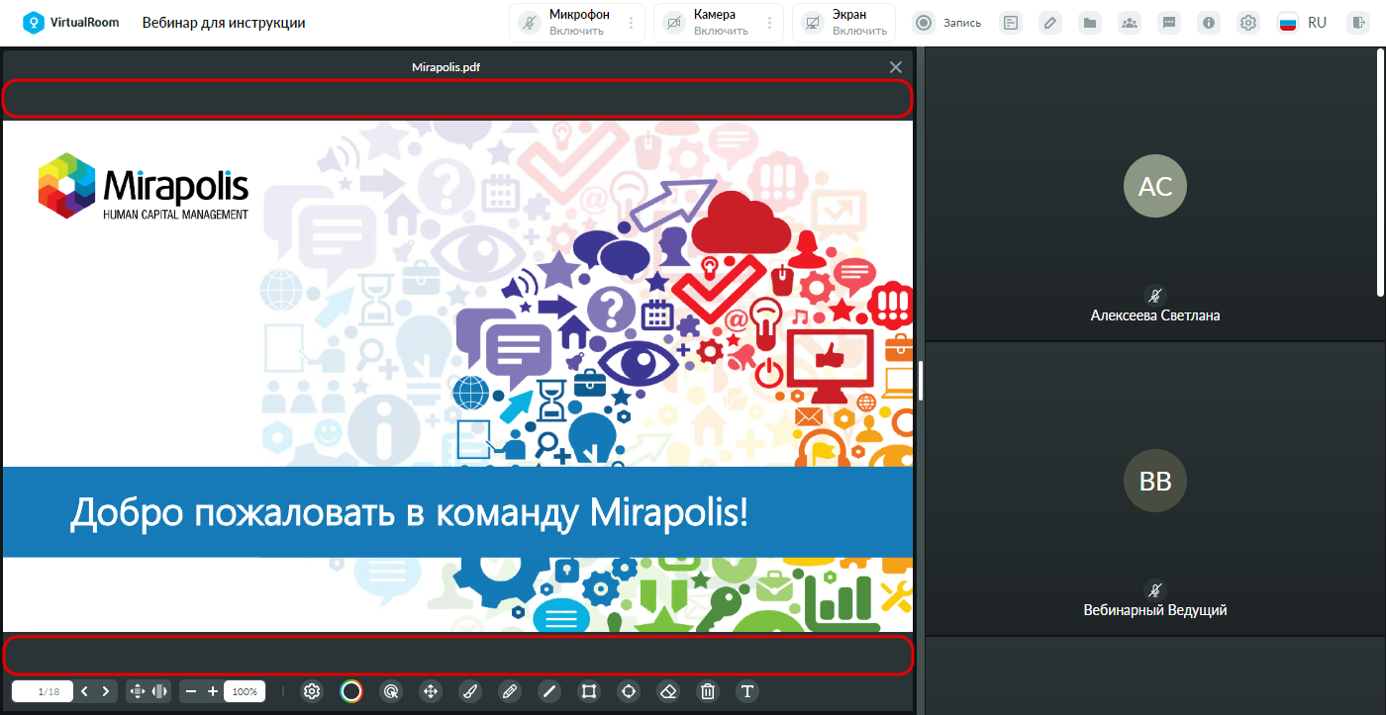
Task: Select the text tool T icon
Action: 747,691
